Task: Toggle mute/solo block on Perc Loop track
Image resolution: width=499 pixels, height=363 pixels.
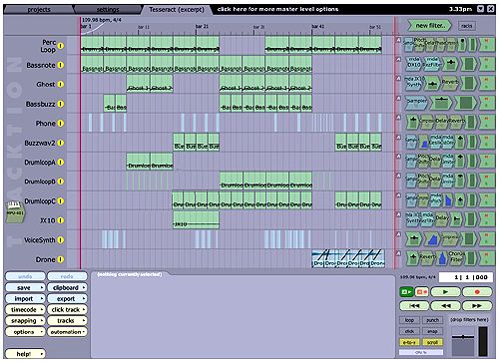Action: coord(487,44)
